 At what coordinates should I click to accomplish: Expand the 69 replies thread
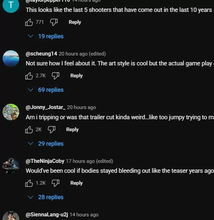tap(46, 90)
